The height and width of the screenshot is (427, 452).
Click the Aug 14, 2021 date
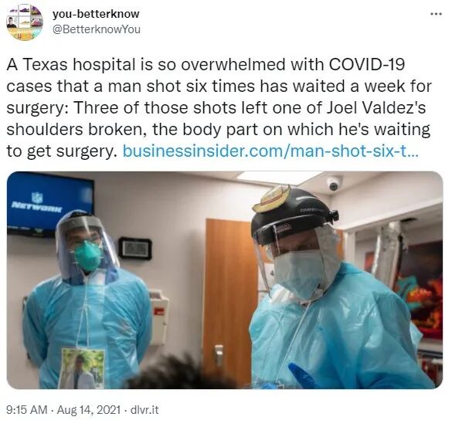tap(89, 410)
